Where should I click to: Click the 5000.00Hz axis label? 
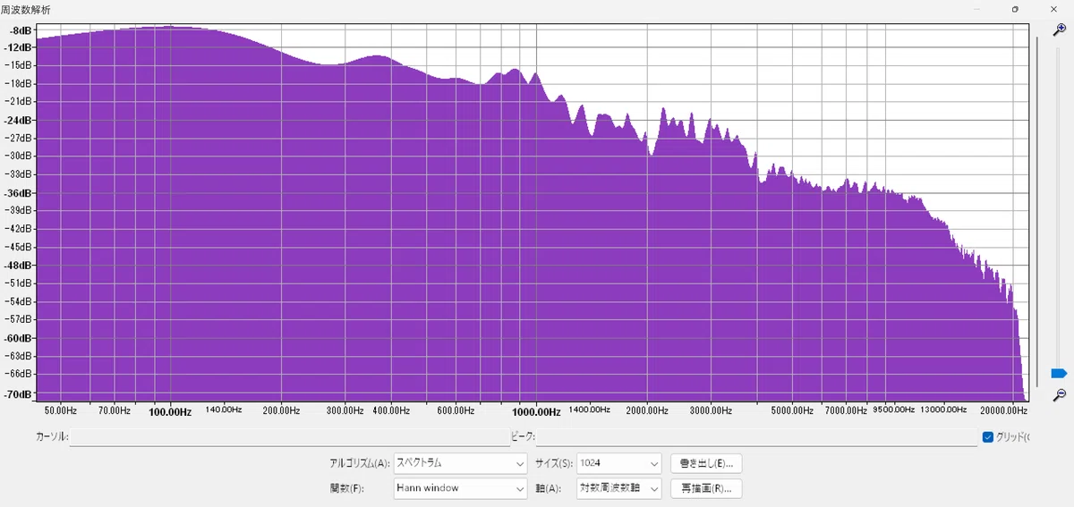point(791,410)
